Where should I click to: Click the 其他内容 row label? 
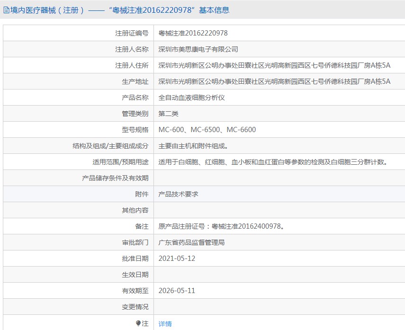point(135,210)
